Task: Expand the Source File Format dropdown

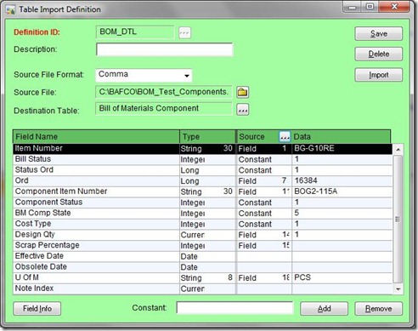Action: pos(187,76)
